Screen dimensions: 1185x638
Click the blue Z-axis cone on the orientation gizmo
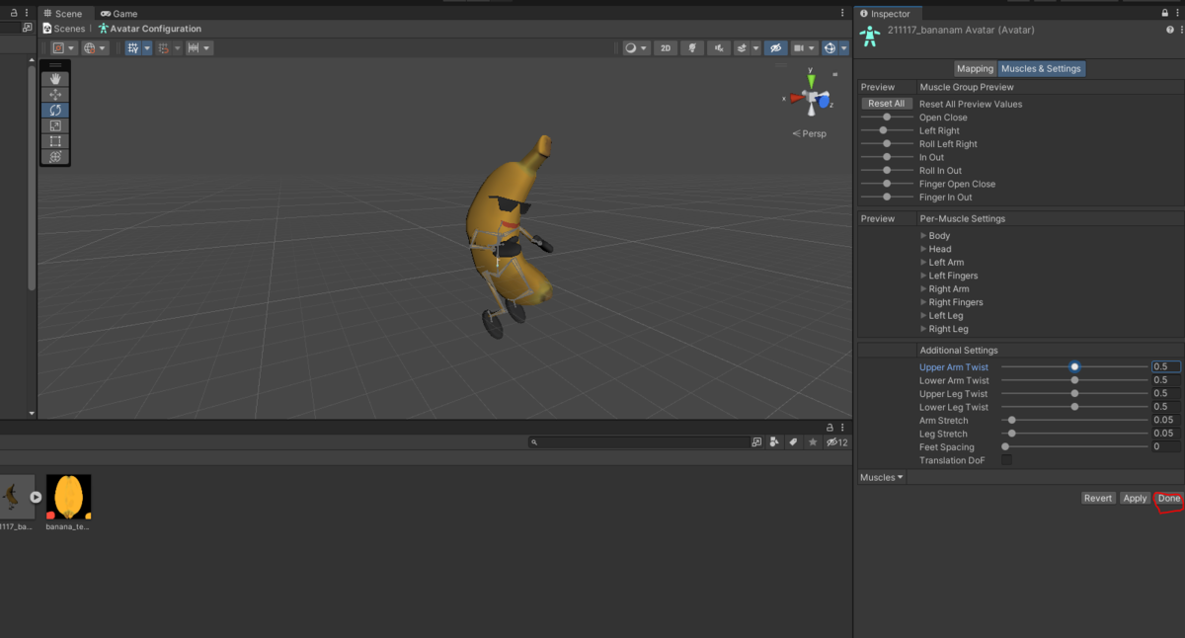(824, 103)
